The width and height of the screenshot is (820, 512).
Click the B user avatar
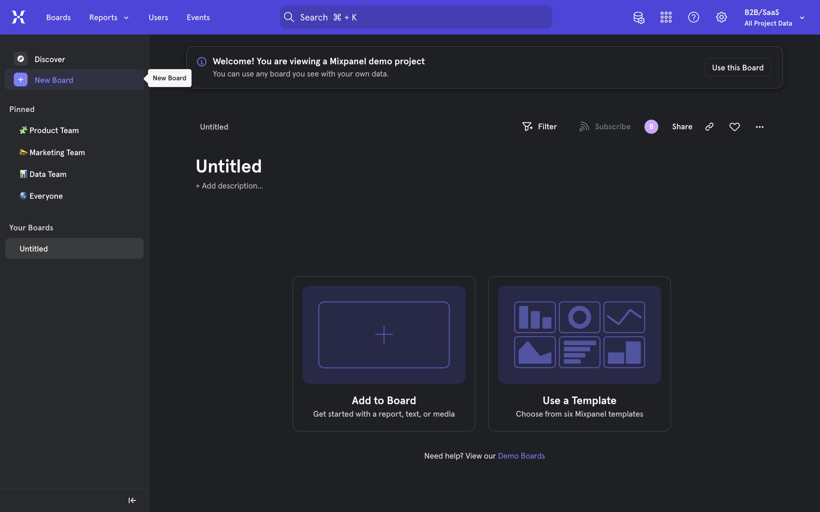pyautogui.click(x=651, y=127)
